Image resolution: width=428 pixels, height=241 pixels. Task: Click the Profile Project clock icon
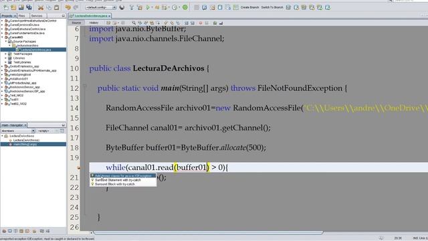(175, 7)
